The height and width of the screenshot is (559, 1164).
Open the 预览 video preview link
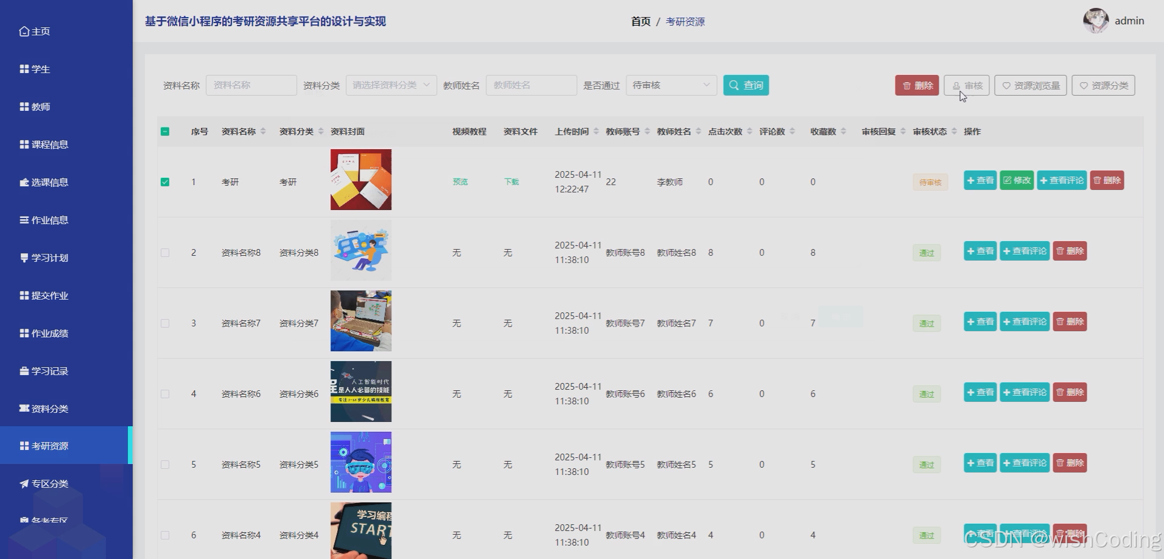(x=460, y=181)
